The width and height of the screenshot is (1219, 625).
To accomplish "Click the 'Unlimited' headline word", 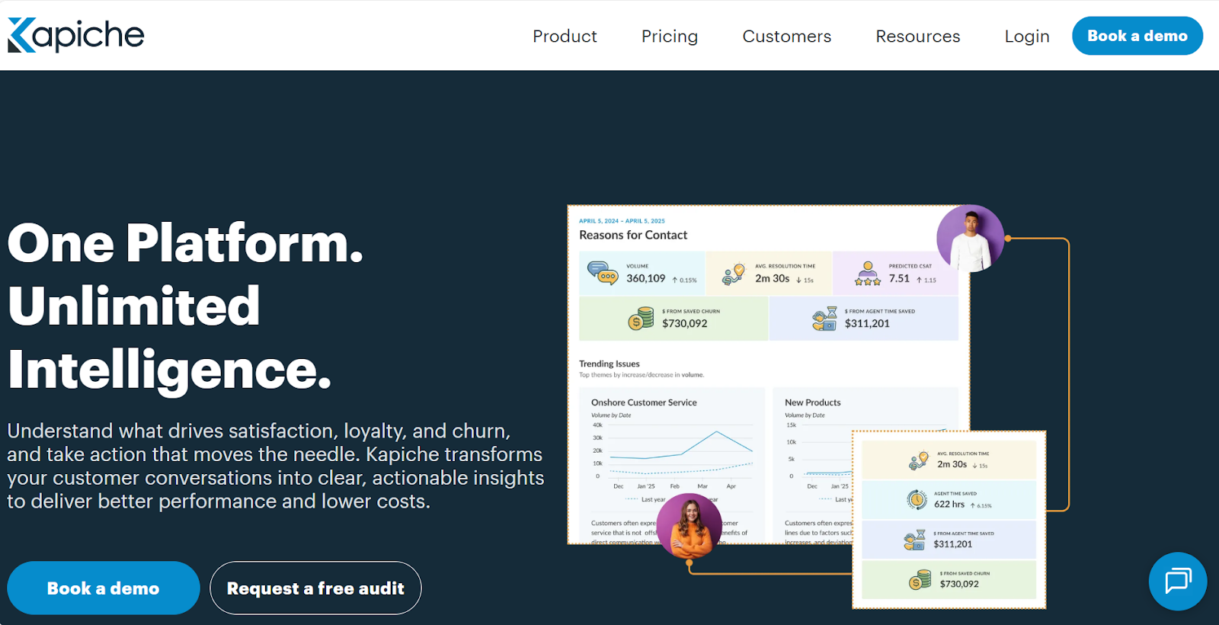I will [134, 306].
